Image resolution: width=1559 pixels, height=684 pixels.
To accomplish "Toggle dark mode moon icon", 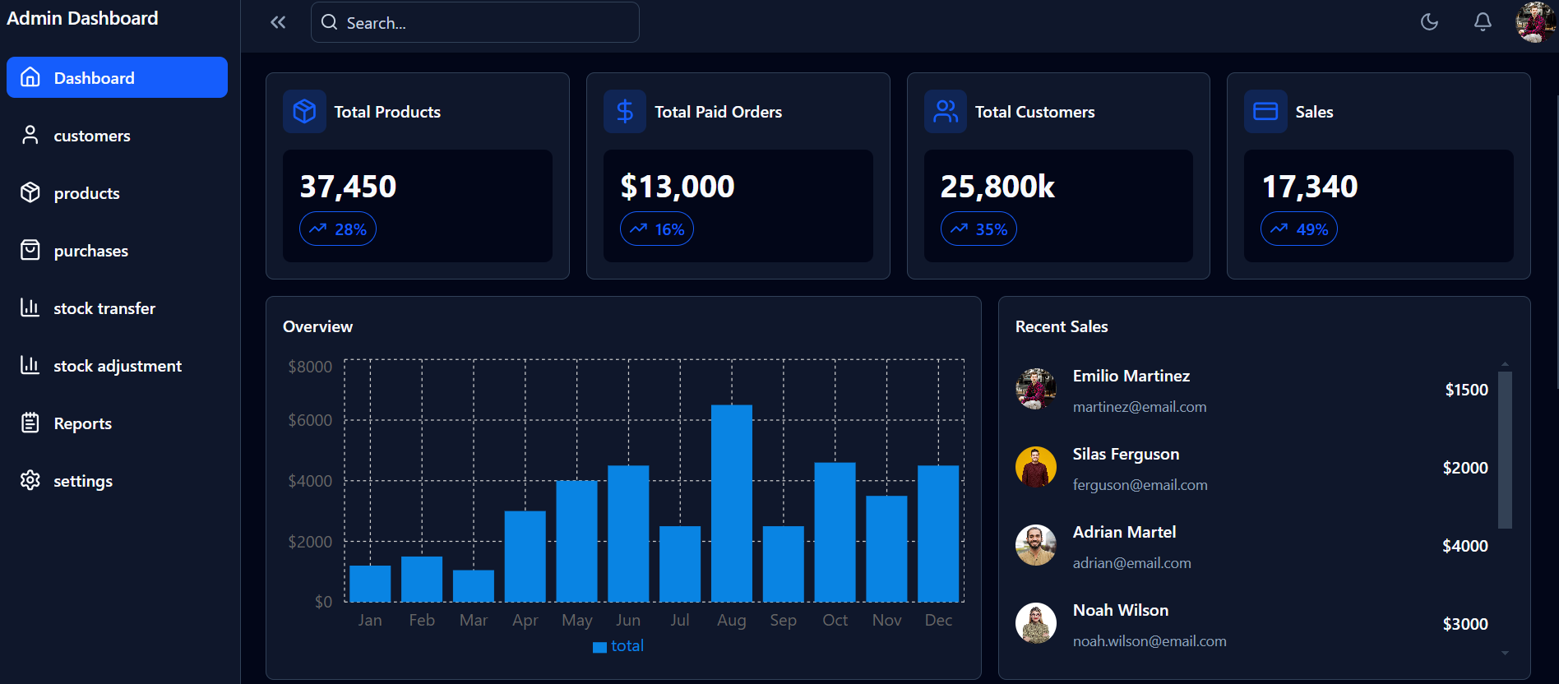I will [x=1429, y=22].
